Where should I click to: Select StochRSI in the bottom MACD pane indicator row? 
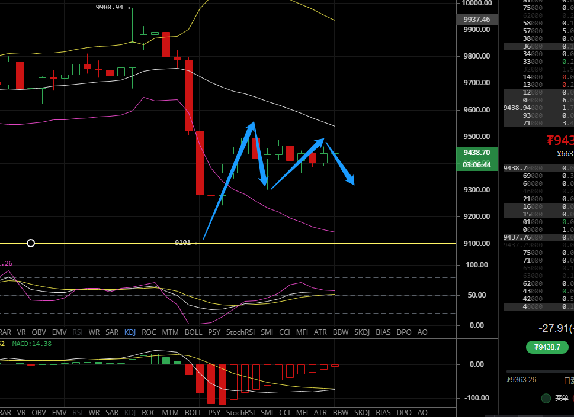tap(240, 413)
